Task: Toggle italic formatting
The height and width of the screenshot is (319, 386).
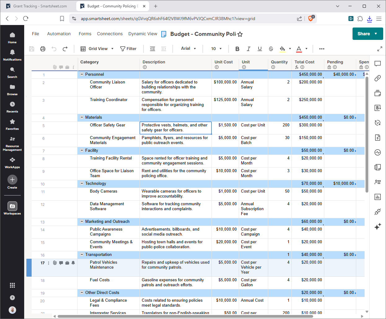Action: click(x=248, y=49)
